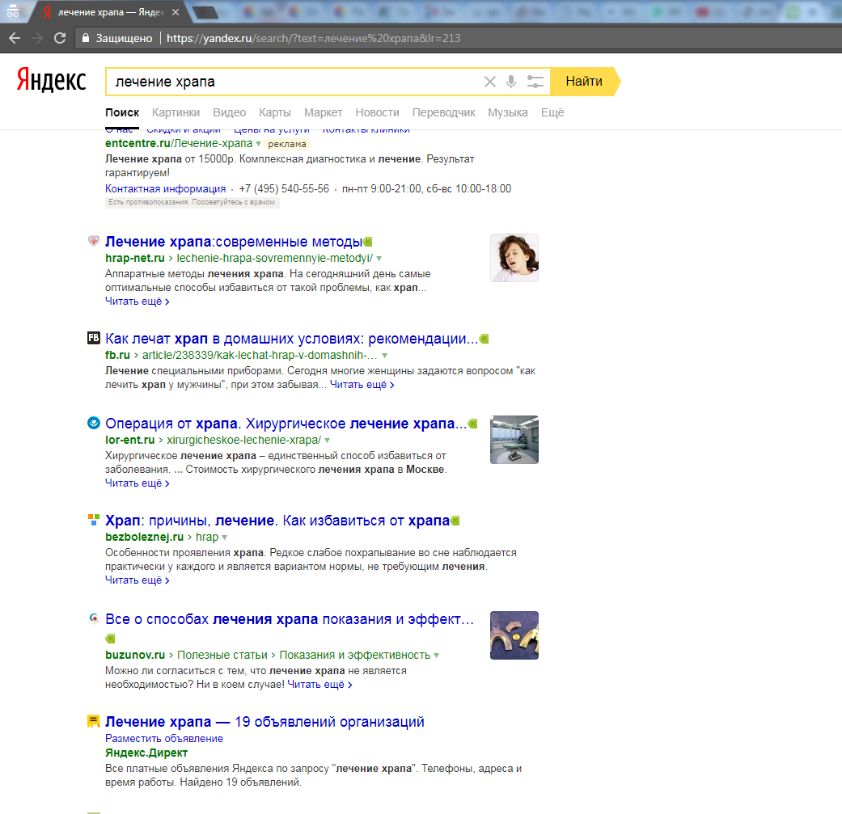Click green badge after 'Операция от храпа' title
The width and height of the screenshot is (842, 814).
473,424
